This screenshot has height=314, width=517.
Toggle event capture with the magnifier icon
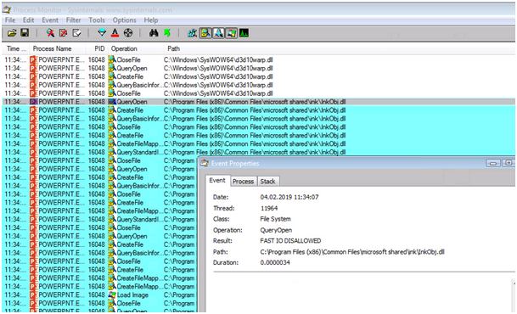tap(50, 32)
